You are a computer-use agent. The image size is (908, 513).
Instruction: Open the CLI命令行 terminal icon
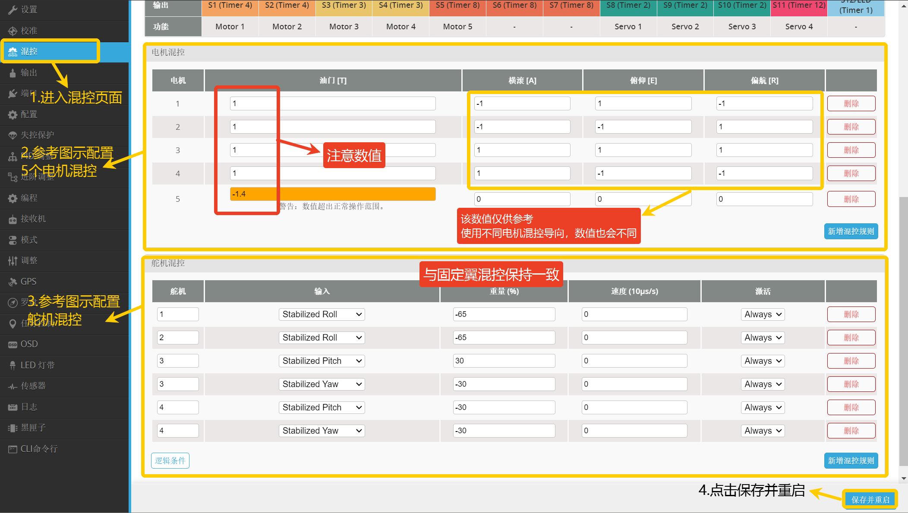coord(13,449)
